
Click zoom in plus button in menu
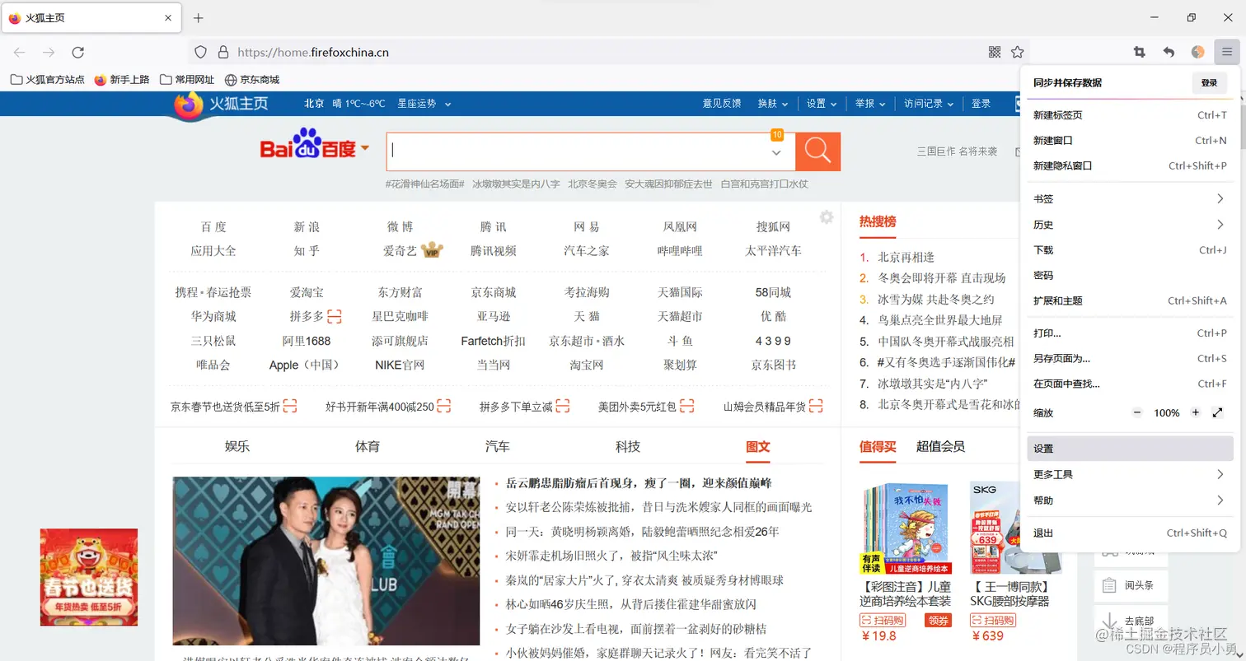[1196, 412]
